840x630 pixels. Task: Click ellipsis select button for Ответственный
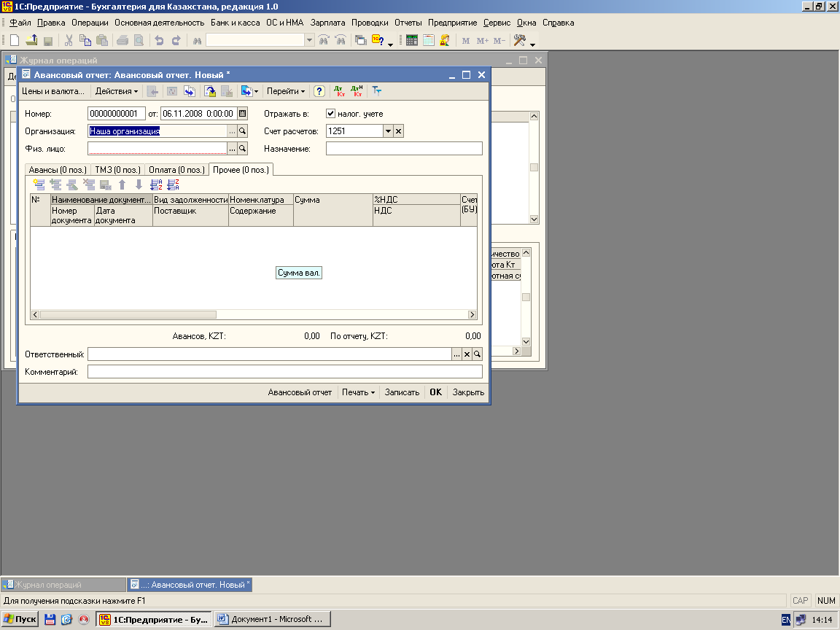[456, 354]
